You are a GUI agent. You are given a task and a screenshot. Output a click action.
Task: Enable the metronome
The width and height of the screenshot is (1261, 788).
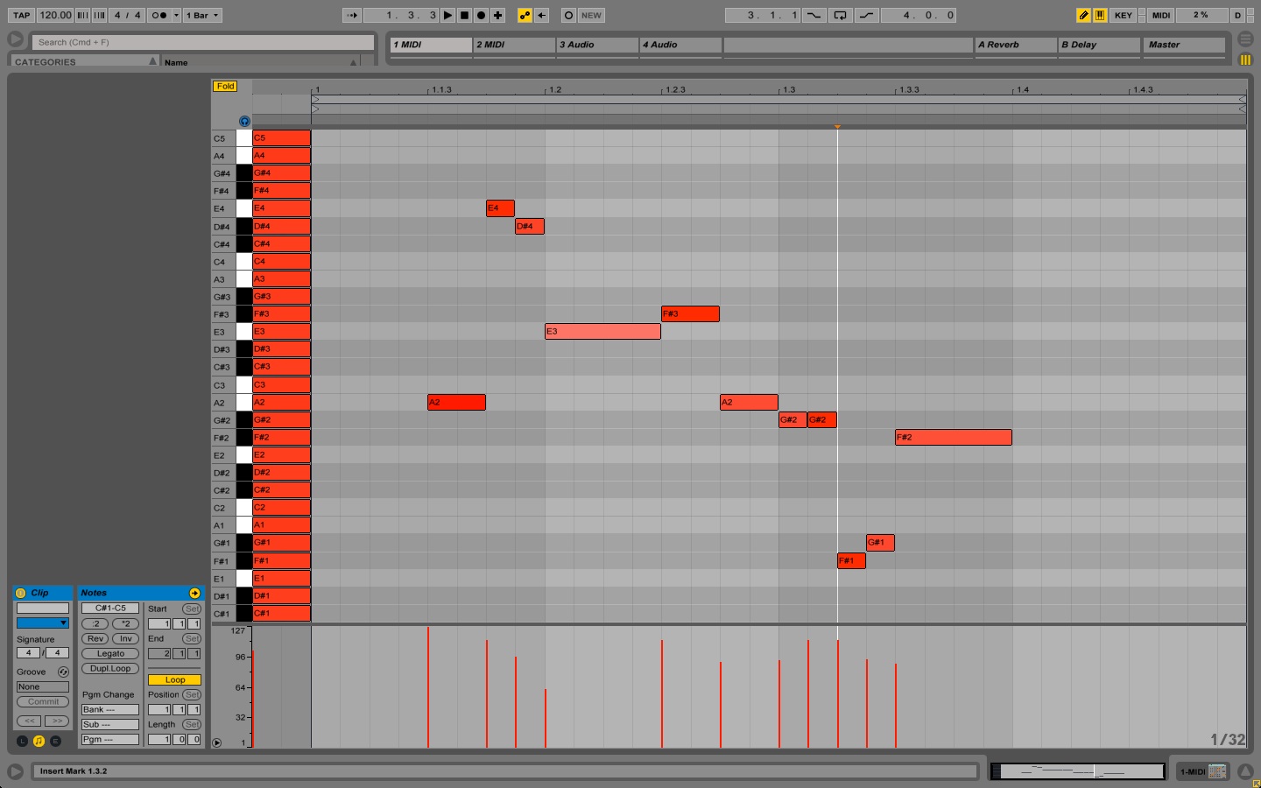tap(160, 15)
